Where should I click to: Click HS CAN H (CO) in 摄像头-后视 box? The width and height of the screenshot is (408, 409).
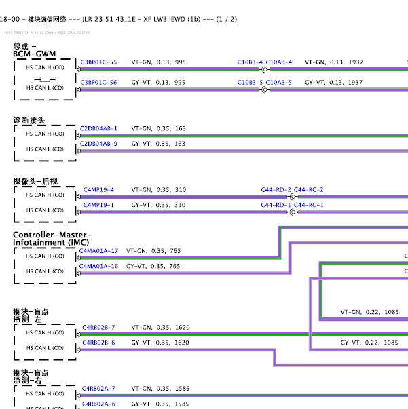tap(45, 195)
